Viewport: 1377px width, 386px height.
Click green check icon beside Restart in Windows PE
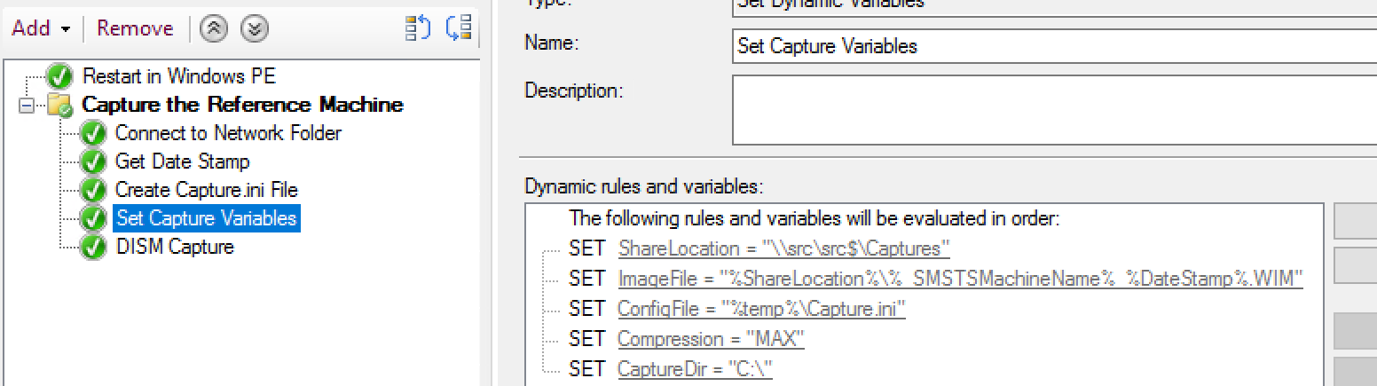(59, 76)
